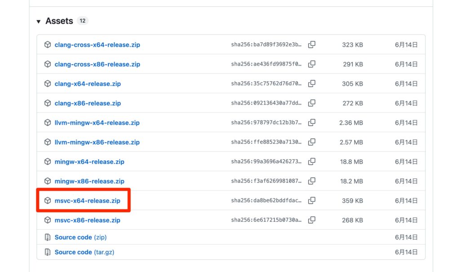Viewport: 460px width, 272px height.
Task: Download msvc-x64-release.zip
Action: coord(87,201)
